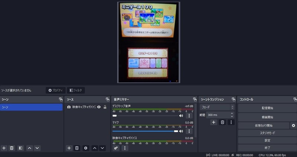Toggle visibility eye of 映像キャプチャデバイス source
The width and height of the screenshot is (297, 157).
coord(99,107)
